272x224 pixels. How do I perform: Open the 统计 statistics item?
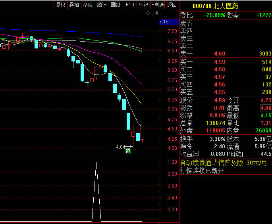tap(102, 5)
